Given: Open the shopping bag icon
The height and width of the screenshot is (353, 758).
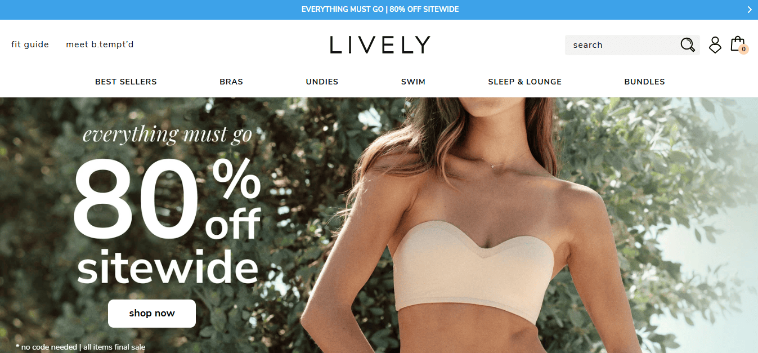Looking at the screenshot, I should [x=737, y=44].
